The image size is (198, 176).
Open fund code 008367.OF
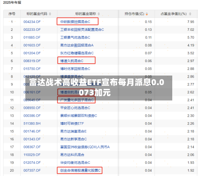coord(32,147)
